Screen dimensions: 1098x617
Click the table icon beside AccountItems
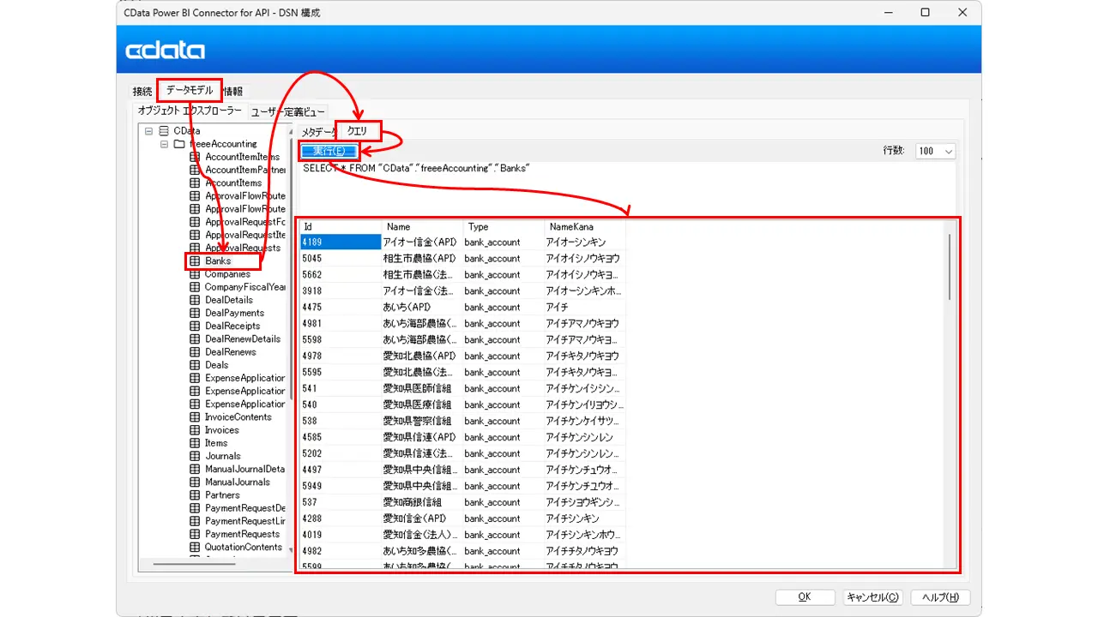pos(195,183)
